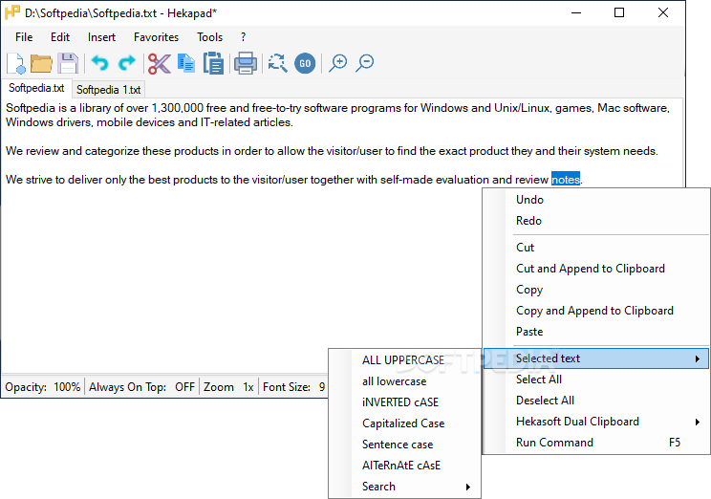Click the Hekapad app icon in title bar
Screen dimensions: 711x499
tap(12, 12)
